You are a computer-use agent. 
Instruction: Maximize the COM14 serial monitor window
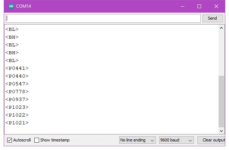(199, 6)
